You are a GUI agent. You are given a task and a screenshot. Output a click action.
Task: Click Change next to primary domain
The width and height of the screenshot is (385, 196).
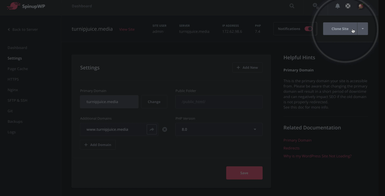click(154, 102)
